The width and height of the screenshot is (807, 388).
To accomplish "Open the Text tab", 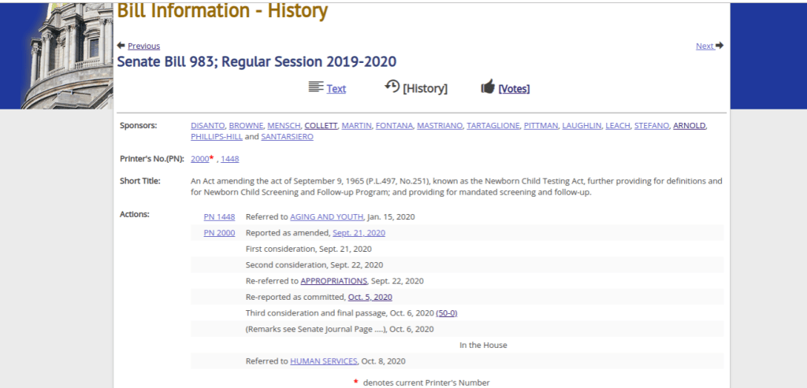I will click(337, 89).
